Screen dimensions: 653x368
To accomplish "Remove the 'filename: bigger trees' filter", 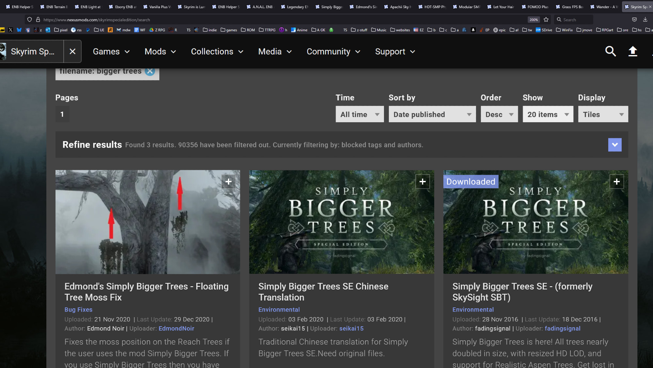I will (150, 71).
